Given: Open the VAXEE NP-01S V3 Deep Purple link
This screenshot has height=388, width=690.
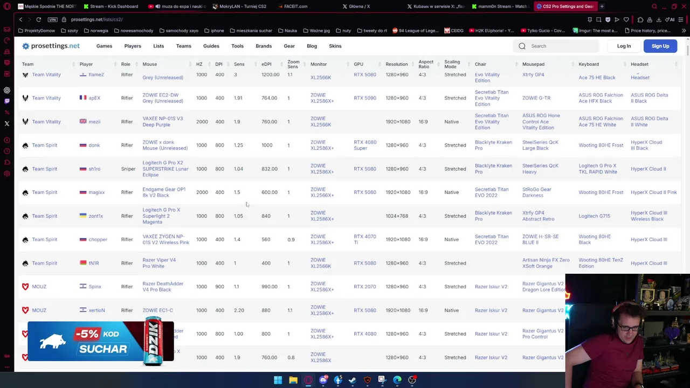Looking at the screenshot, I should coord(162,121).
